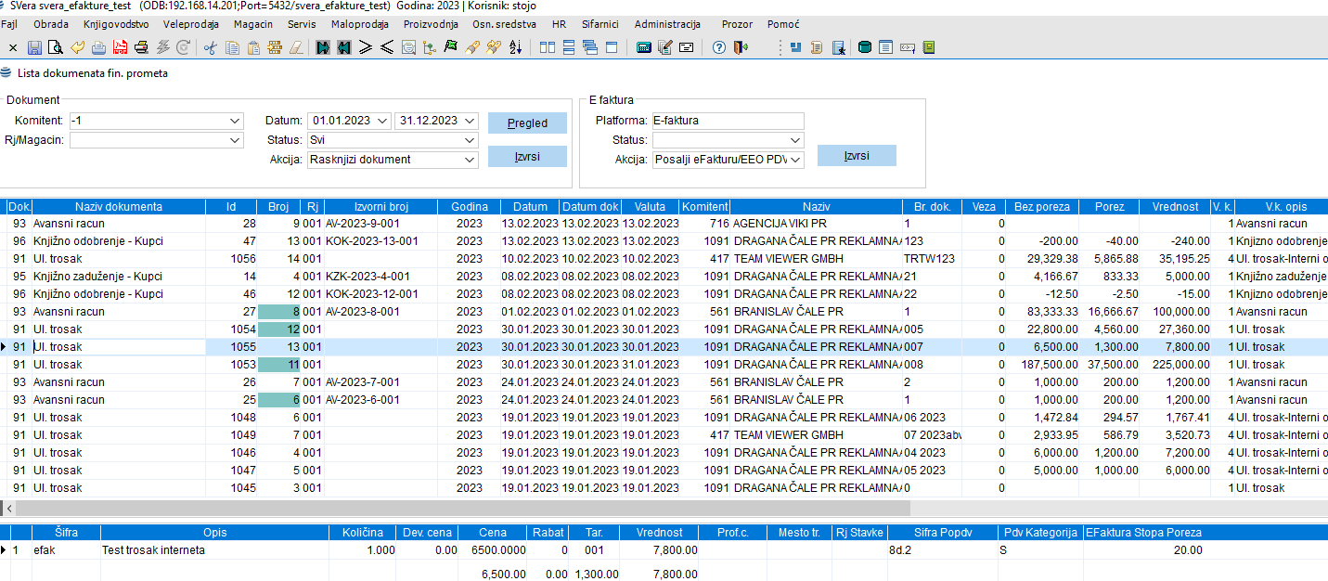1328x581 pixels.
Task: Open the Sifarnici menu
Action: pyautogui.click(x=602, y=24)
